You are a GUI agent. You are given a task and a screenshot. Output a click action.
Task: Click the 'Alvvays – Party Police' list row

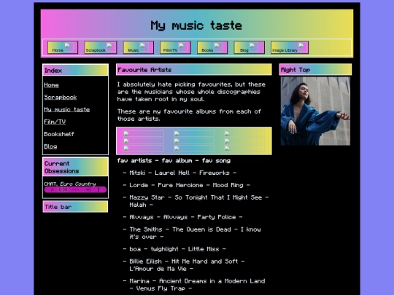coord(182,217)
